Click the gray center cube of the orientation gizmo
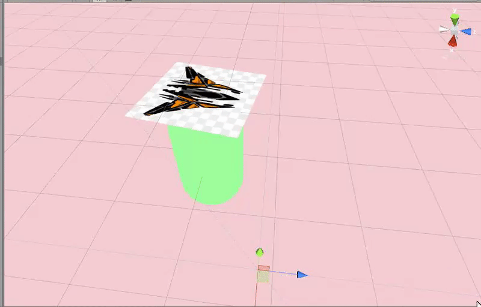 pos(455,31)
